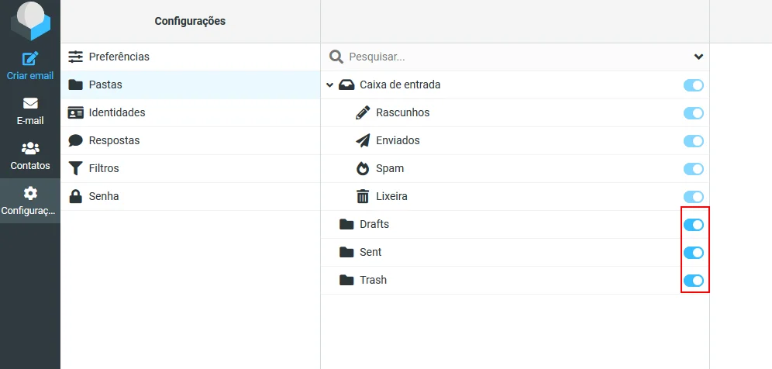Image resolution: width=772 pixels, height=369 pixels.
Task: Collapse the Caixa de entrada tree
Action: (329, 85)
